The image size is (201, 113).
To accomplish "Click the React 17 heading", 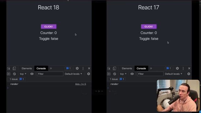I will pyautogui.click(x=149, y=8).
